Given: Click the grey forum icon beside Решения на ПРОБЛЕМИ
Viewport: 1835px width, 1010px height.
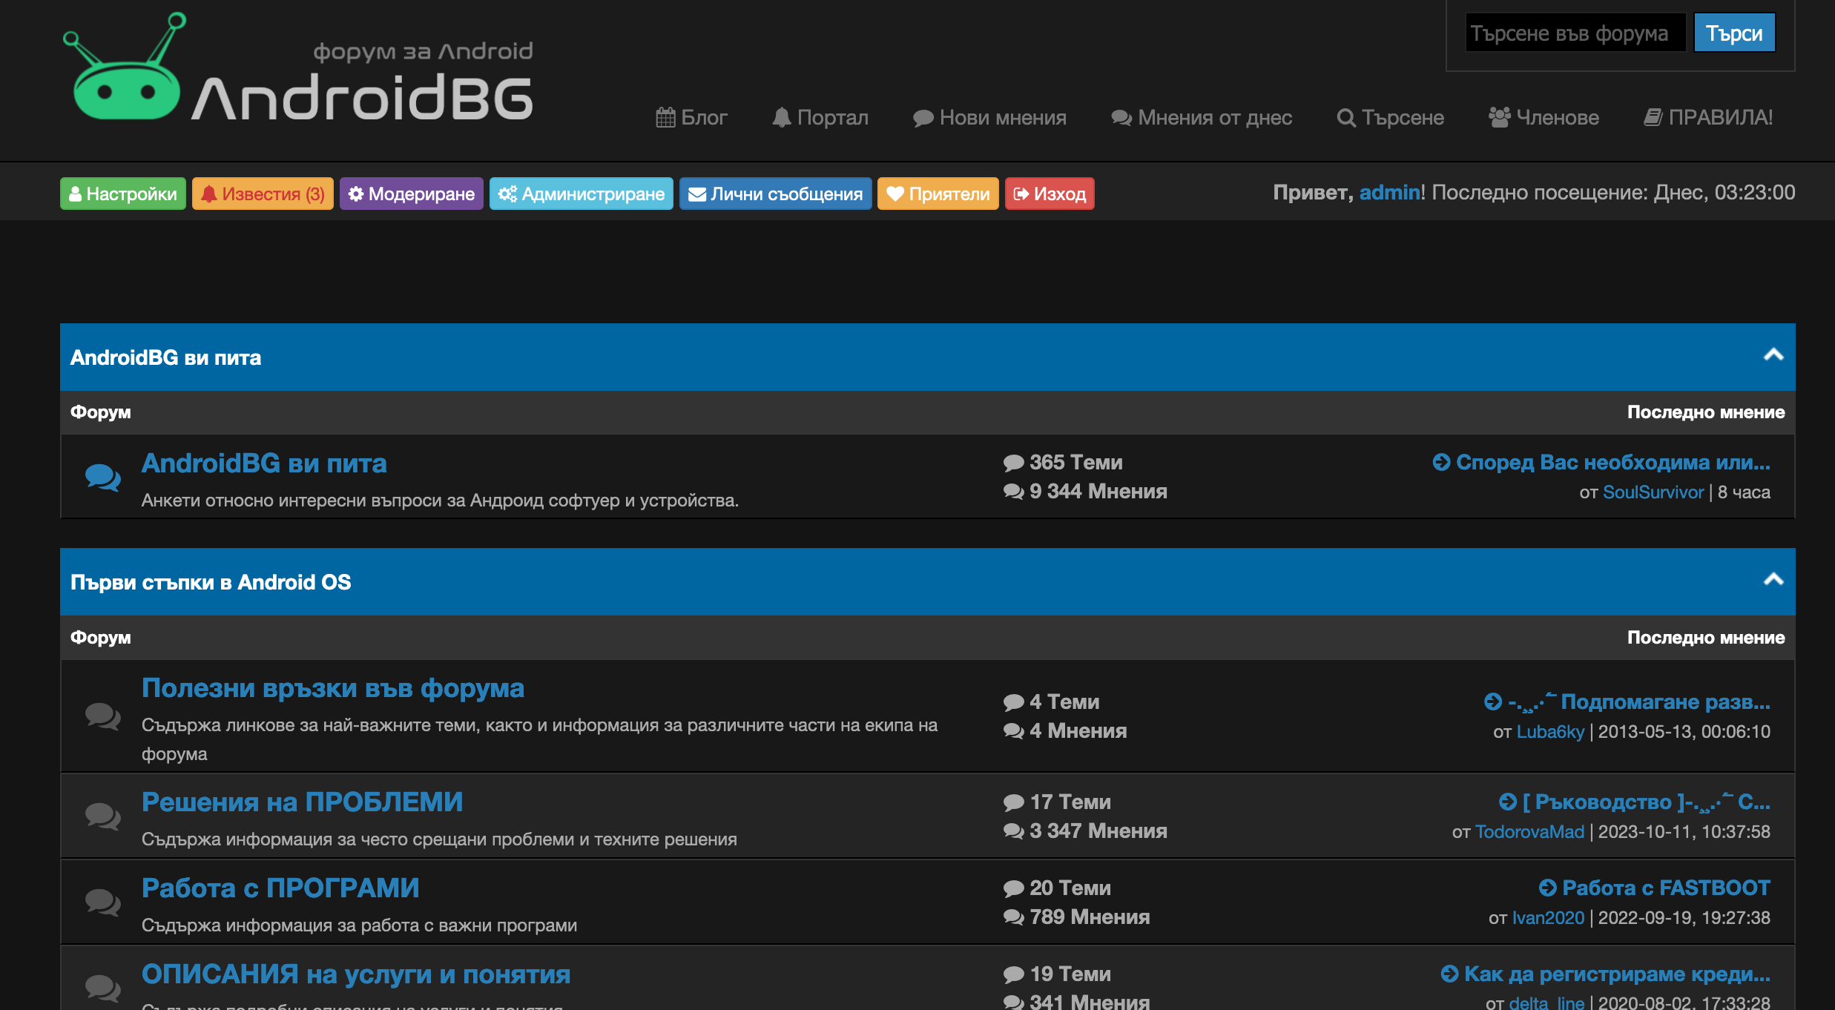Looking at the screenshot, I should point(102,816).
